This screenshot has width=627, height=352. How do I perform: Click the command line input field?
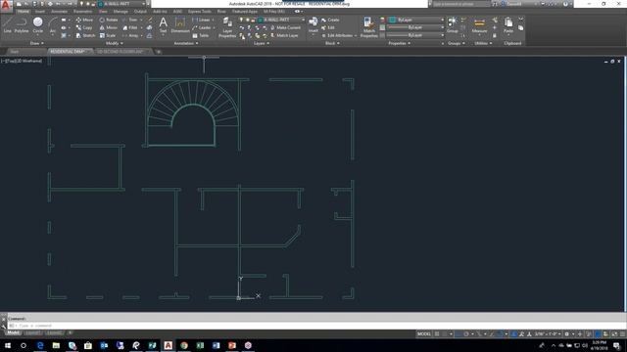point(315,326)
